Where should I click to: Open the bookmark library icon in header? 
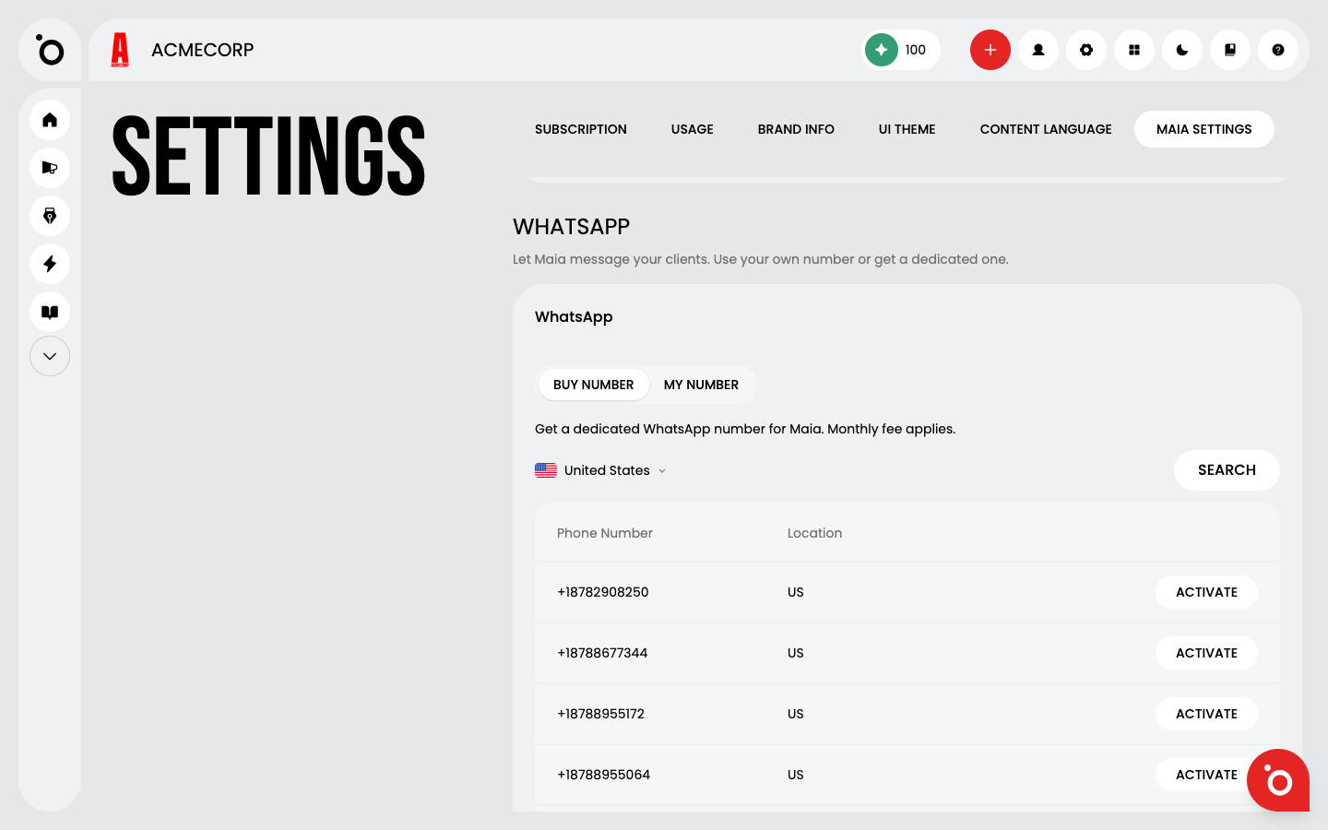click(x=1230, y=50)
